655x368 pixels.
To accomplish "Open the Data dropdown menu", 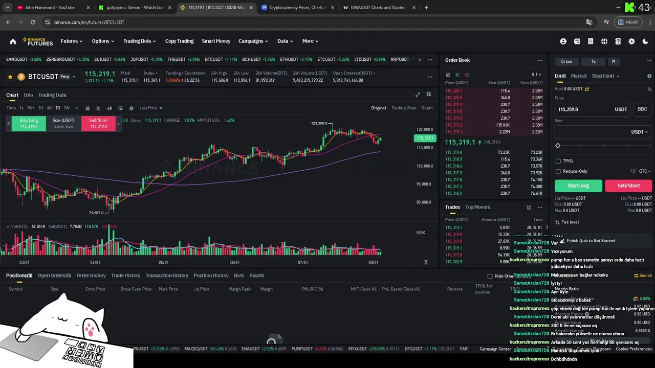I will [x=285, y=41].
